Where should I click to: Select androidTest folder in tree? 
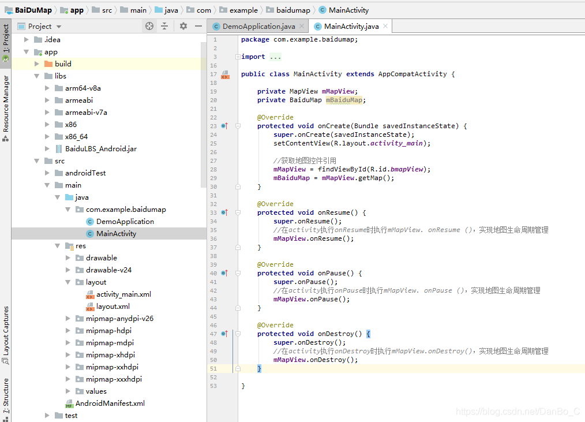tap(85, 173)
